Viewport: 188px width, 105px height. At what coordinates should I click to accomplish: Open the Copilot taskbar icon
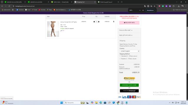pyautogui.click(x=92, y=103)
